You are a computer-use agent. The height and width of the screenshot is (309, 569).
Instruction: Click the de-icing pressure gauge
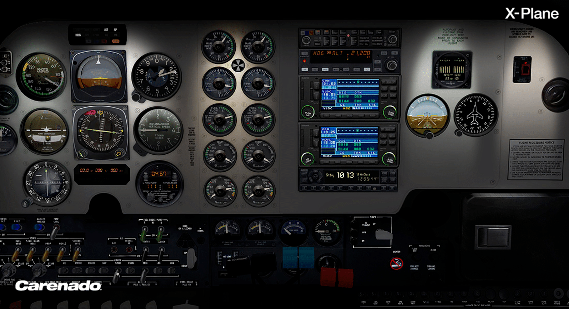327,232
